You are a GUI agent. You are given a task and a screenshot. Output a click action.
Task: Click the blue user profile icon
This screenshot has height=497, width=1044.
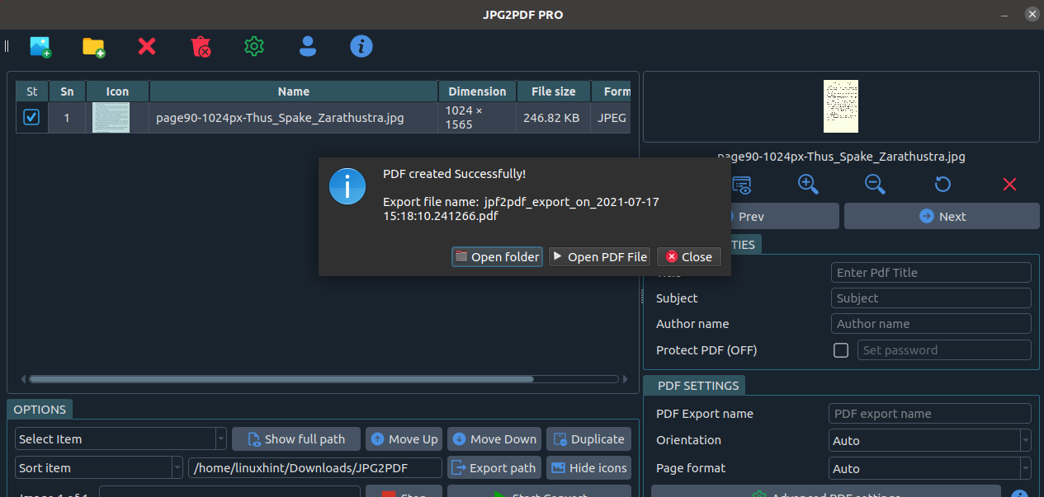click(x=308, y=47)
